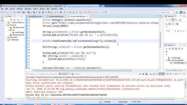Collapse WindowHandle1 class in Outline
This screenshot has height=105, width=187.
click(167, 60)
